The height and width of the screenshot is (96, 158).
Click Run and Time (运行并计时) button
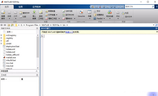pos(68,15)
